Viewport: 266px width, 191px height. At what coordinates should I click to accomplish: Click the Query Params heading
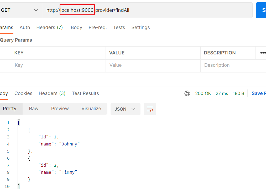16,40
